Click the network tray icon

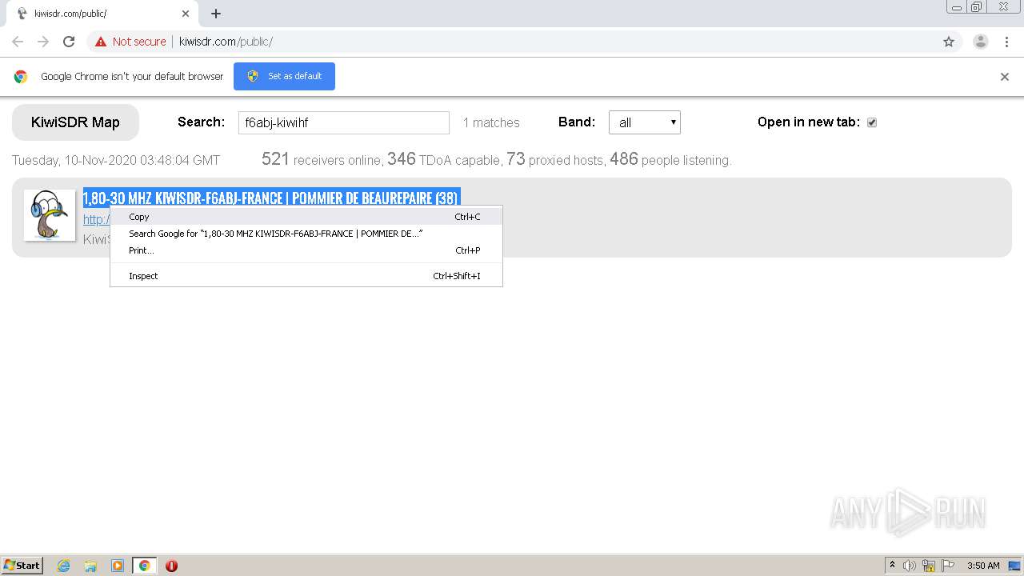pos(929,566)
